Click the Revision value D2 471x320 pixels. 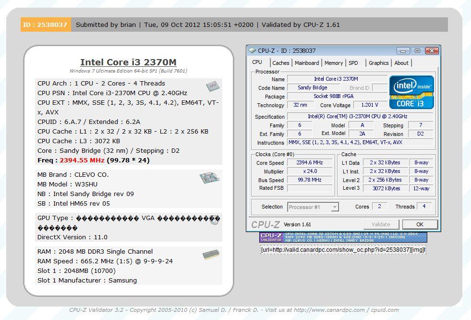[x=421, y=134]
